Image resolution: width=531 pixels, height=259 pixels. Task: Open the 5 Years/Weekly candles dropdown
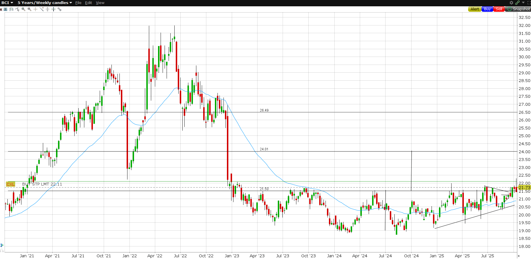45,3
